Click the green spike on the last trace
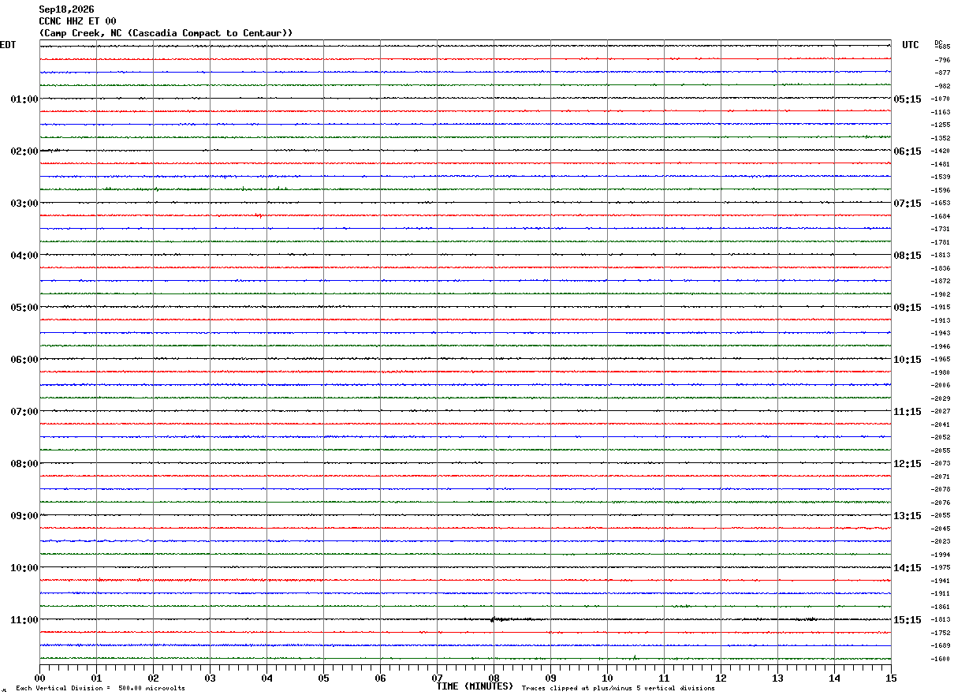The height and width of the screenshot is (699, 954). pos(635,656)
